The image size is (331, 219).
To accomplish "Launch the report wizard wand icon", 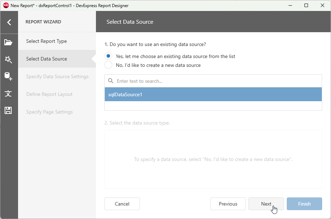I will point(8,59).
